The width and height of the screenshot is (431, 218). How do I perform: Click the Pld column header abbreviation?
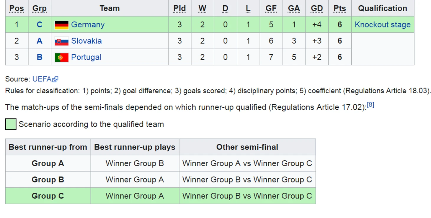[179, 8]
